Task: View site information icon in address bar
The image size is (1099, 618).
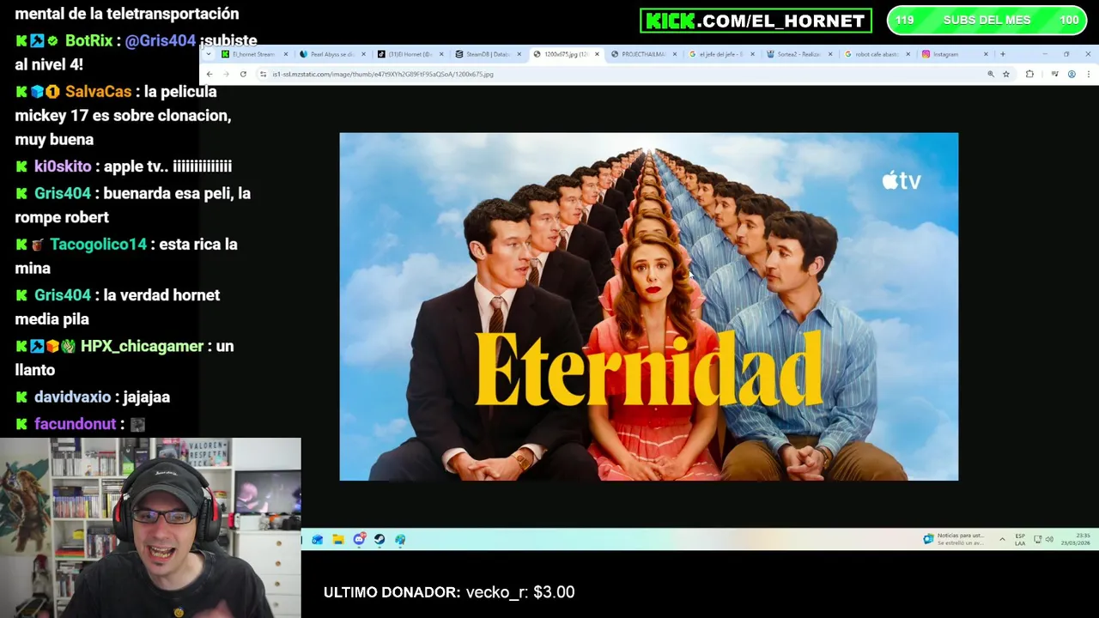Action: [263, 74]
